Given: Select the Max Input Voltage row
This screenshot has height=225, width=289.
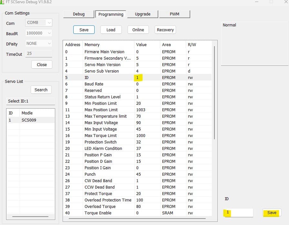Looking at the screenshot, I should 138,123.
